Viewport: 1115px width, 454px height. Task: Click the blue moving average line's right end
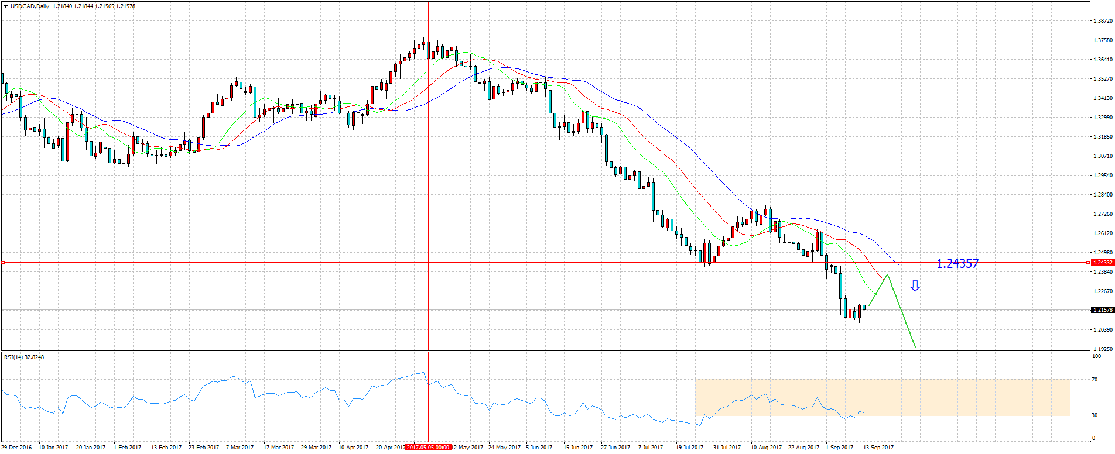[x=900, y=266]
